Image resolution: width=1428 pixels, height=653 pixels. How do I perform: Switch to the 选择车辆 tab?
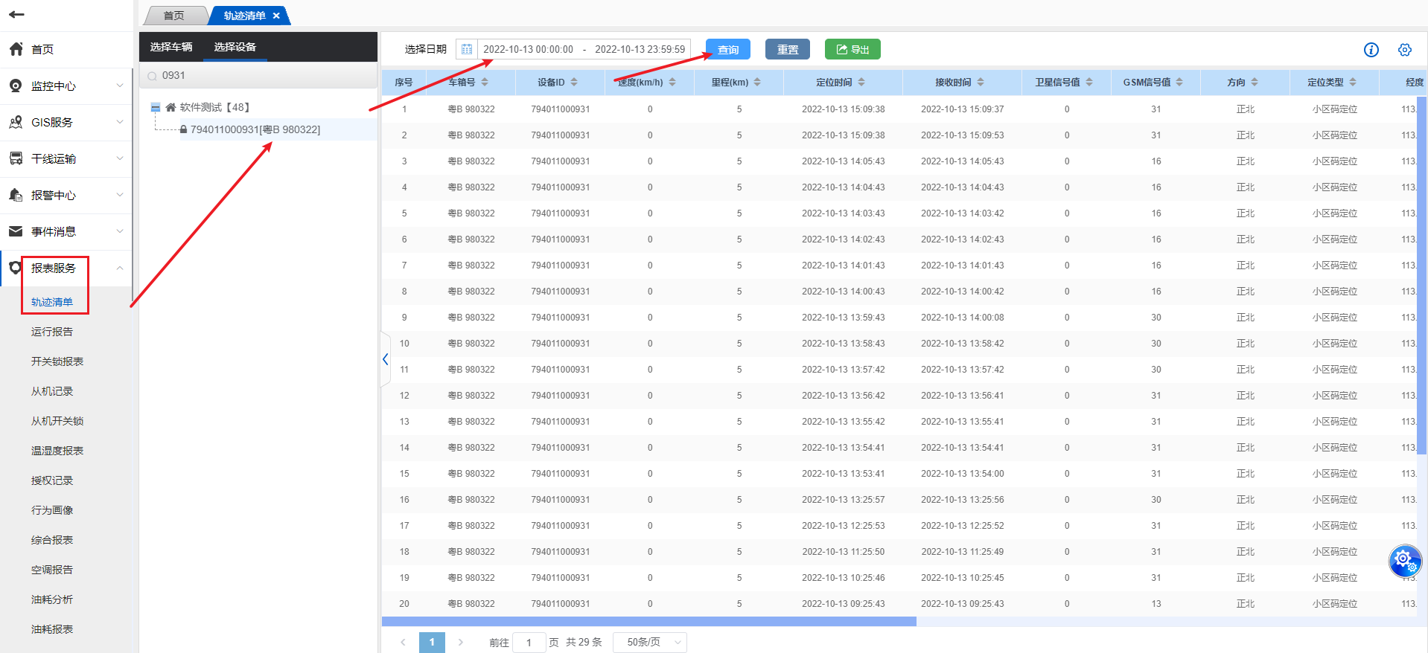[x=171, y=47]
